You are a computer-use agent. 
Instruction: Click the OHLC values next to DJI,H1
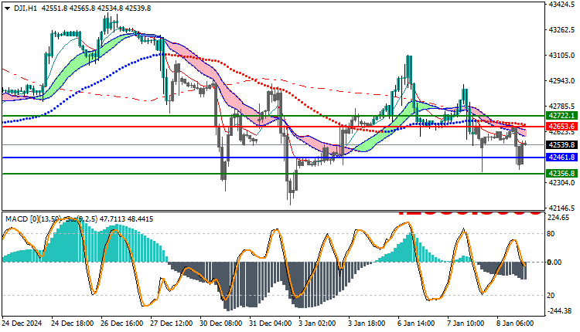tap(96, 8)
